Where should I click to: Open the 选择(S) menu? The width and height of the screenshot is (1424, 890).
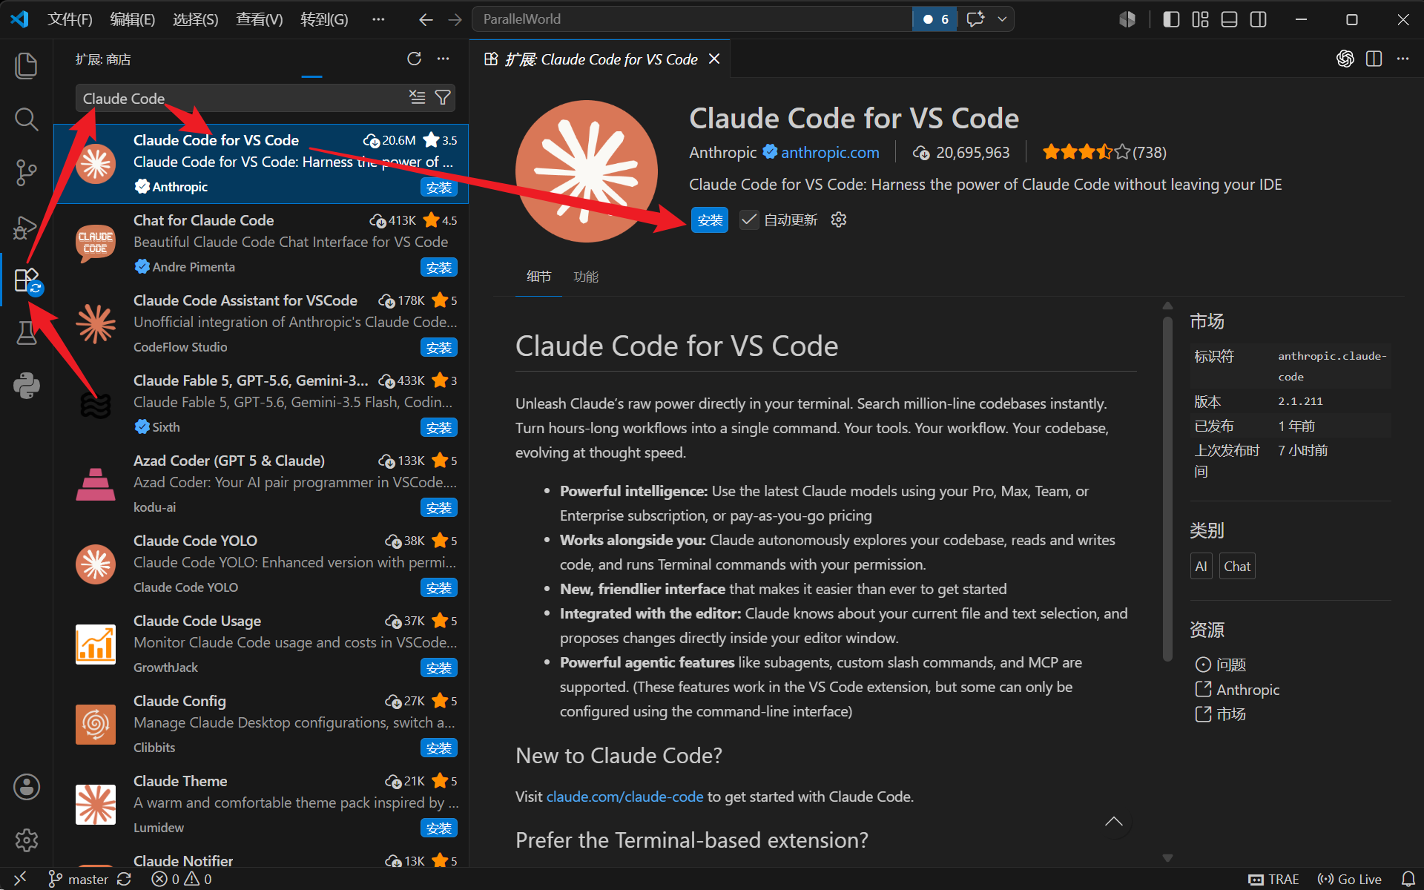tap(196, 19)
